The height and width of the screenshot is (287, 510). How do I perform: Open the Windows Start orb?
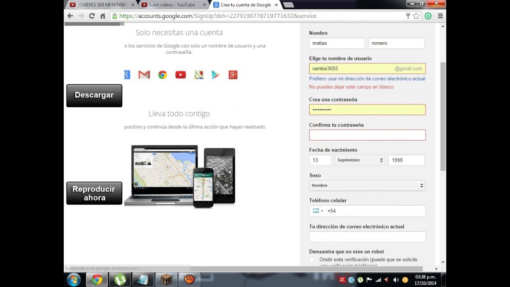(x=74, y=280)
